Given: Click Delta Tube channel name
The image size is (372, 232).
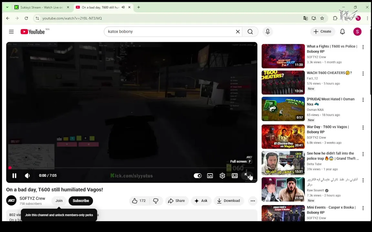Looking at the screenshot, I should 314,164.
